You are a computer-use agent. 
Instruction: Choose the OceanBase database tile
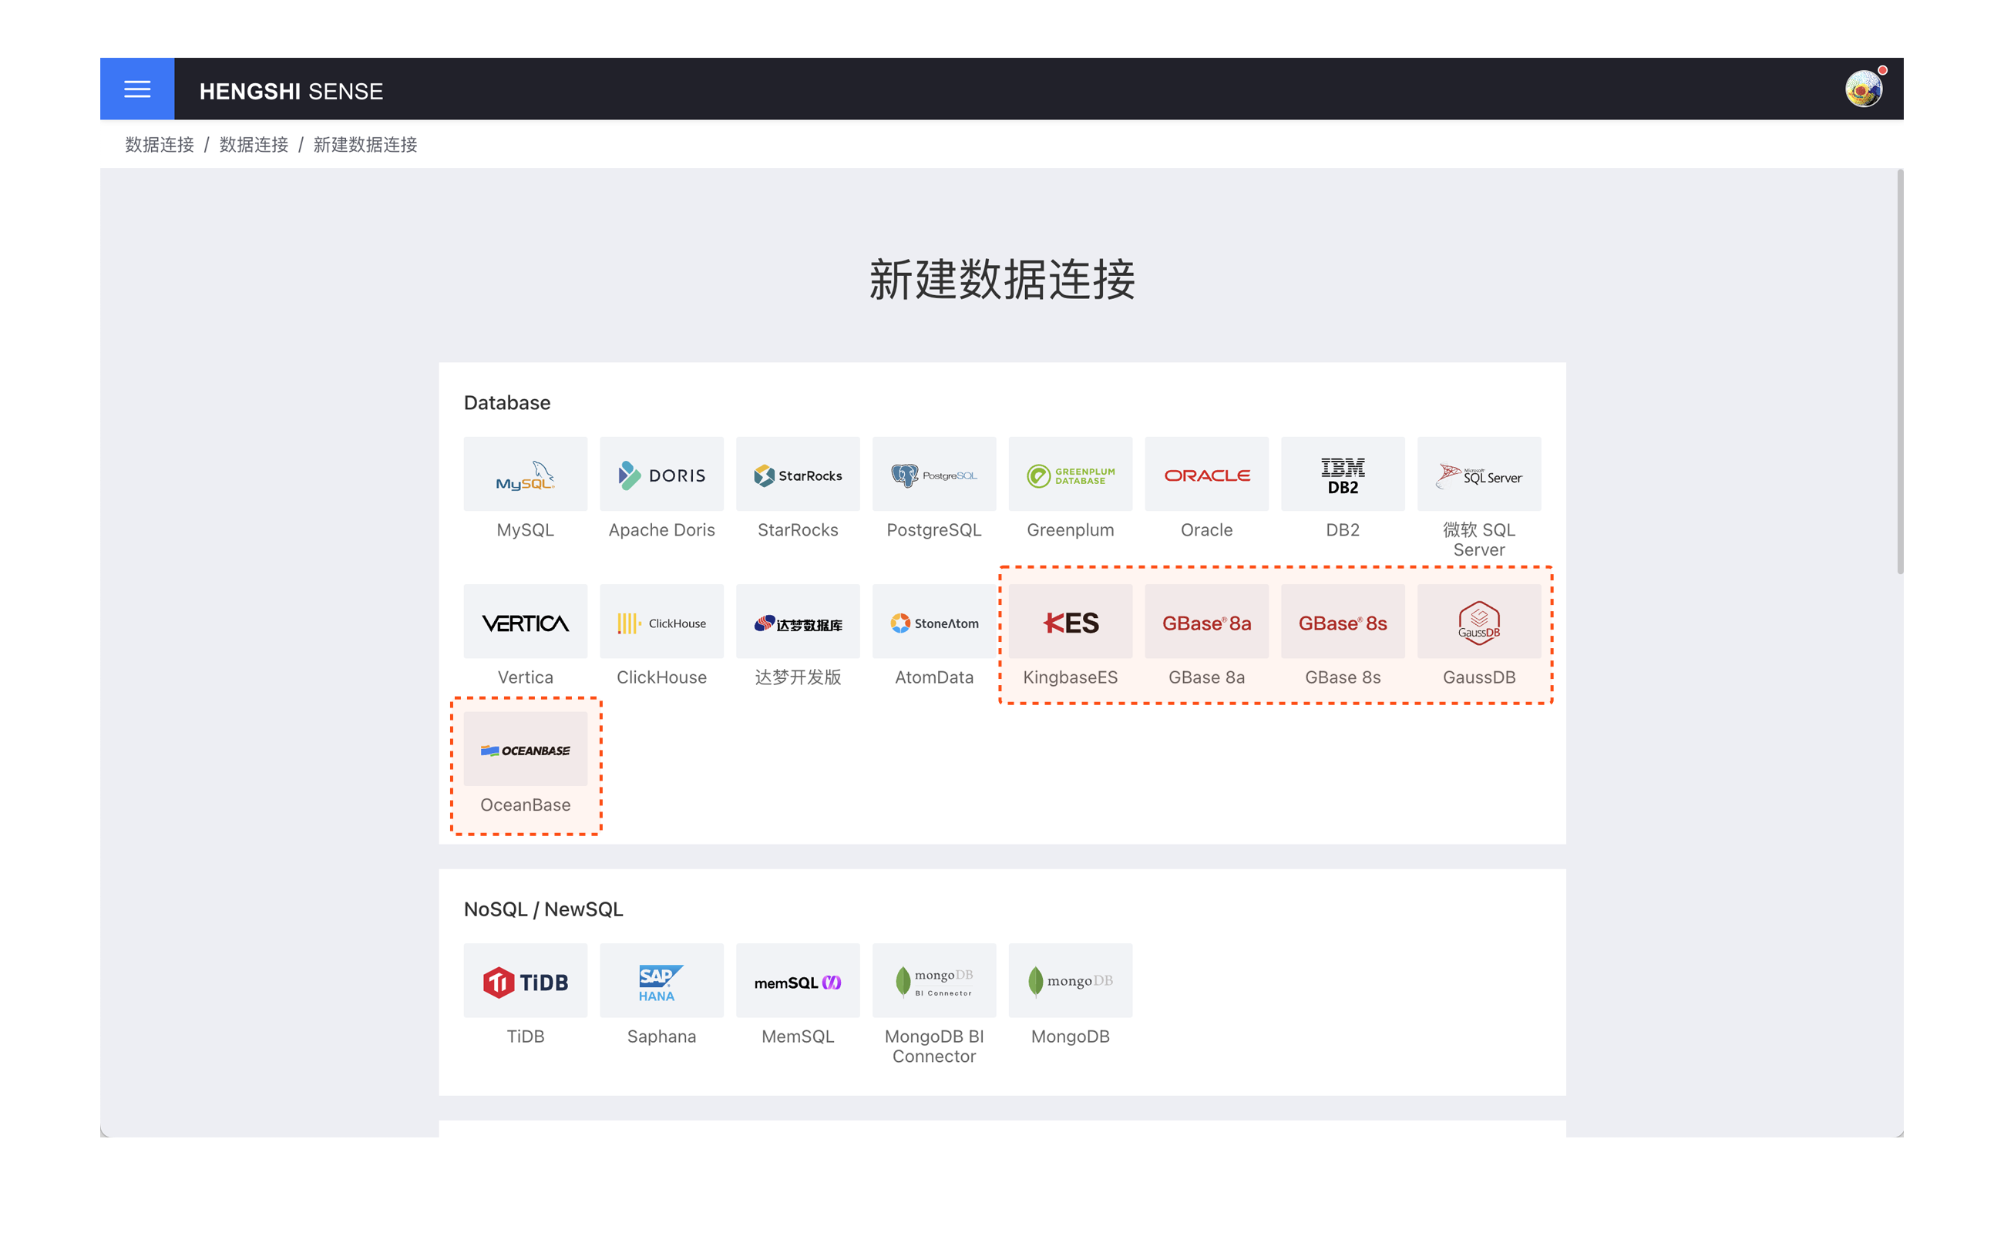tap(525, 748)
